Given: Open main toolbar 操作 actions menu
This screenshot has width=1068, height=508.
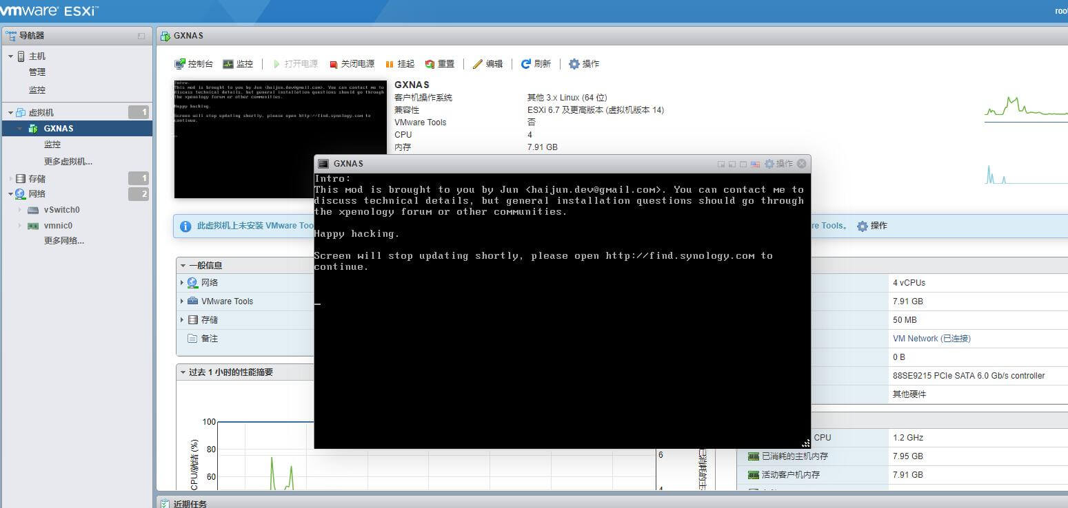Looking at the screenshot, I should (x=583, y=64).
